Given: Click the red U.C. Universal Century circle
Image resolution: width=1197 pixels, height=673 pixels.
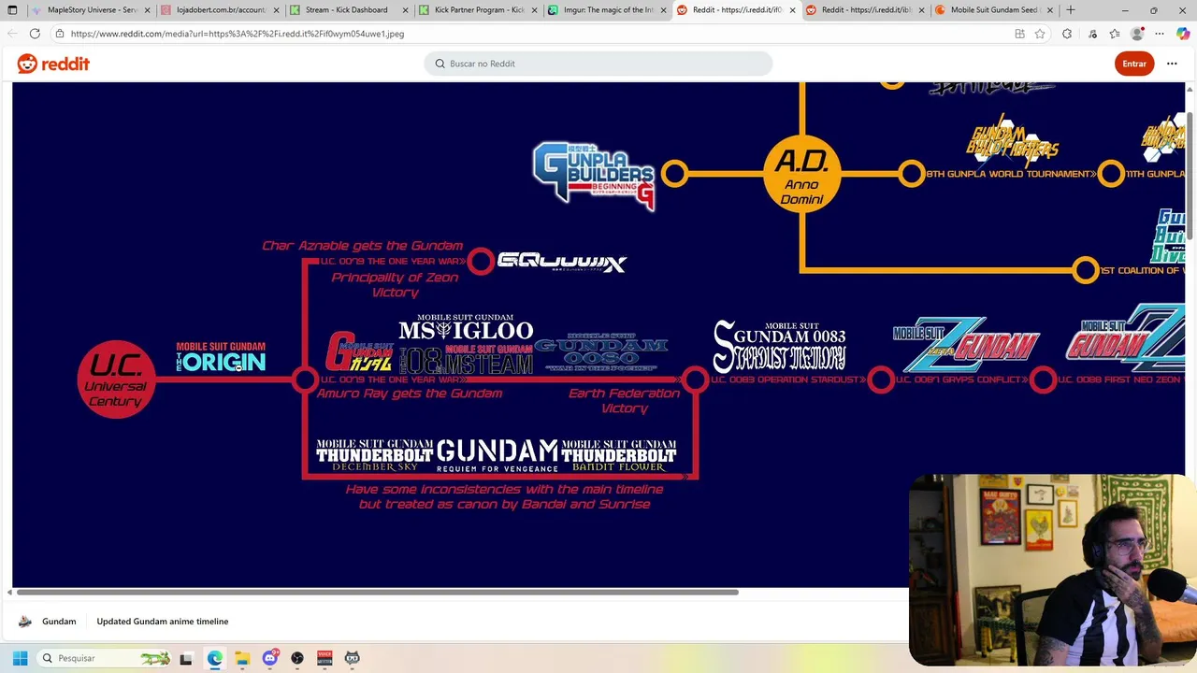Looking at the screenshot, I should (116, 379).
